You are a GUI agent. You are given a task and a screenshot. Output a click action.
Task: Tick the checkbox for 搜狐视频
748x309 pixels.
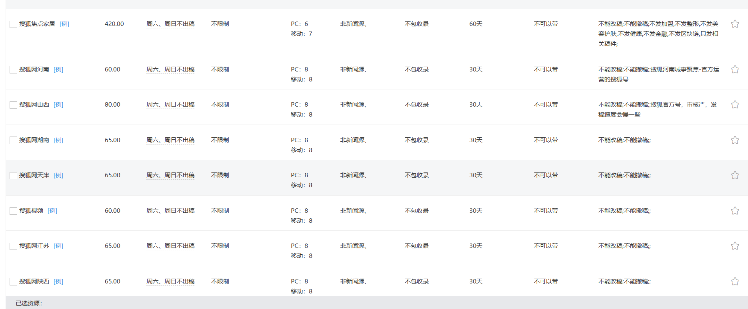pyautogui.click(x=13, y=211)
